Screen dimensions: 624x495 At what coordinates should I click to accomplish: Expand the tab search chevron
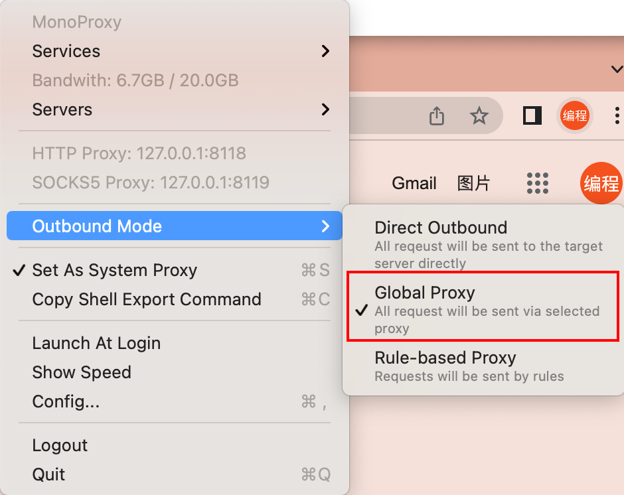617,69
